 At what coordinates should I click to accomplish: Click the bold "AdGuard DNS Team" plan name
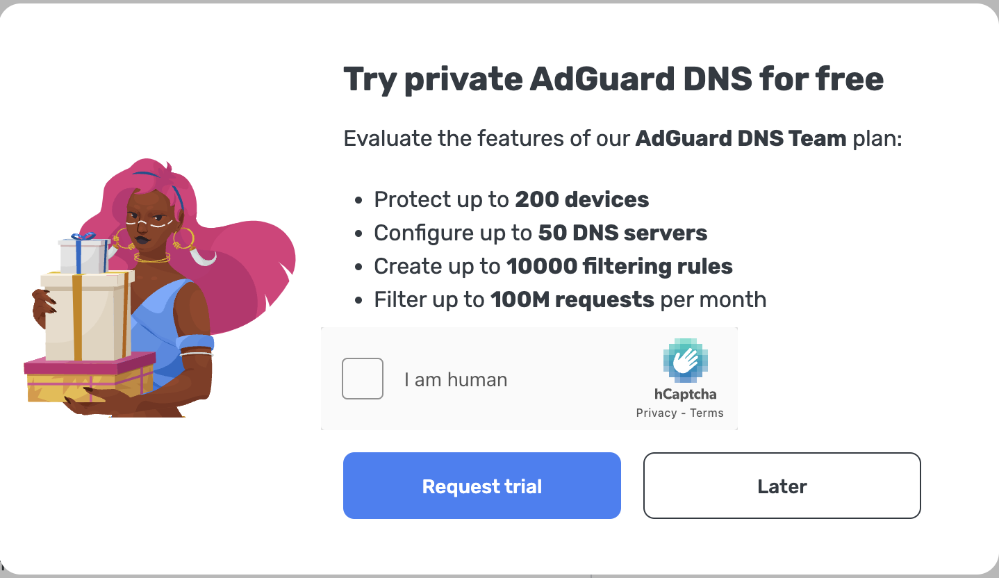(741, 138)
